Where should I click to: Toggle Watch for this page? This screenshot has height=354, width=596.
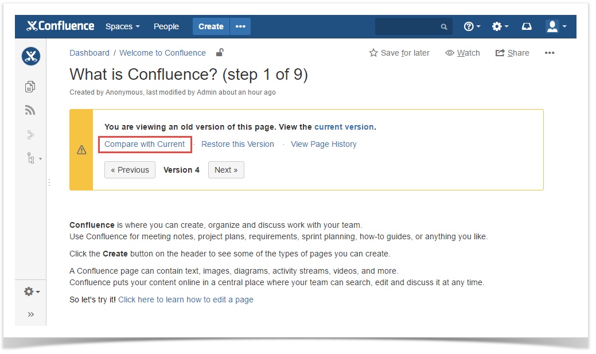click(462, 53)
